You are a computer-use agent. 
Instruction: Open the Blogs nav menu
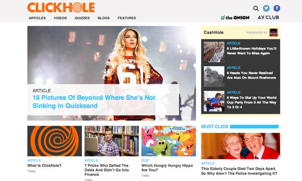click(x=104, y=18)
